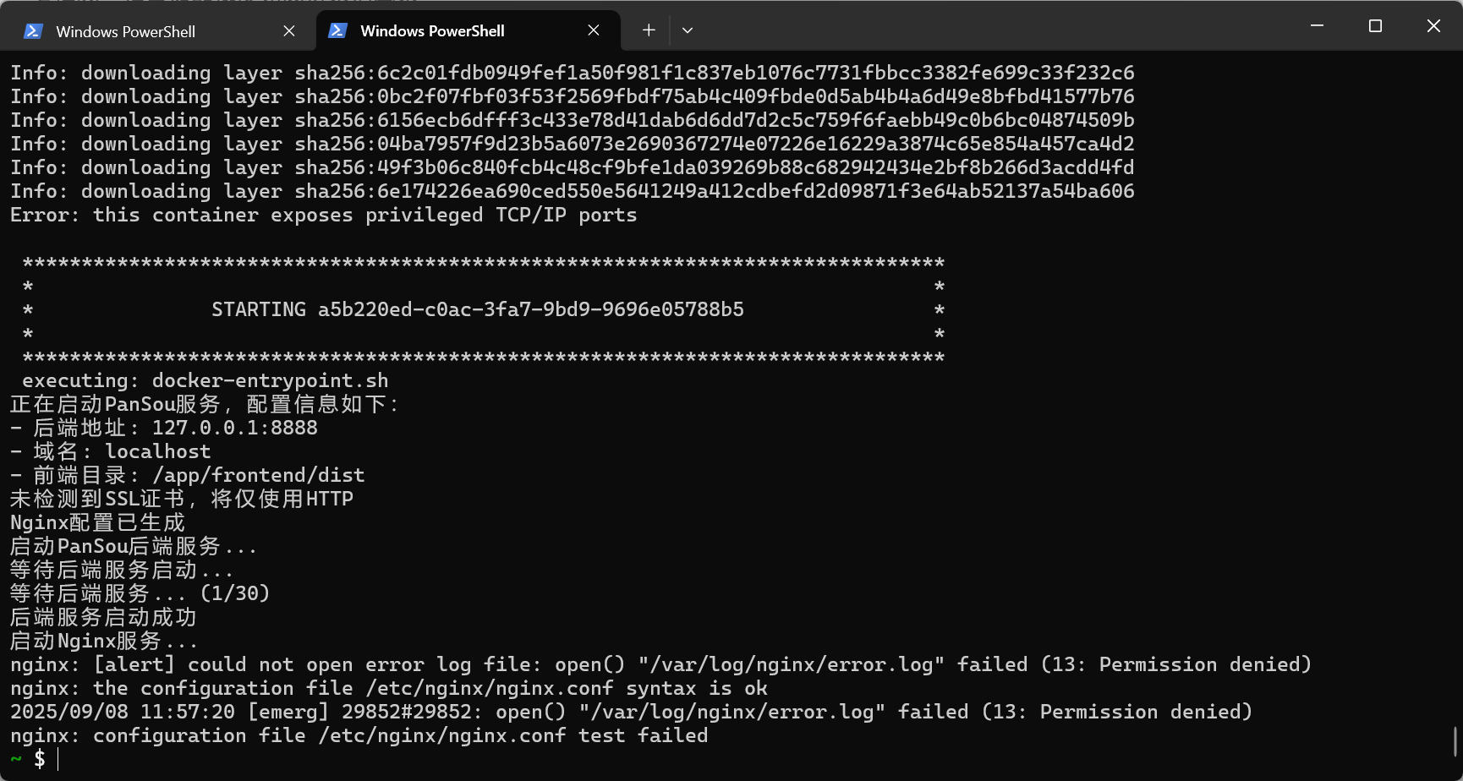Click the Permission denied error message
The image size is (1463, 781).
click(x=1184, y=664)
